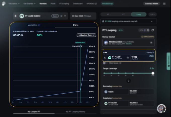Click the Mint Mode info icon
Screen dimensions: 171x117
(120, 63)
